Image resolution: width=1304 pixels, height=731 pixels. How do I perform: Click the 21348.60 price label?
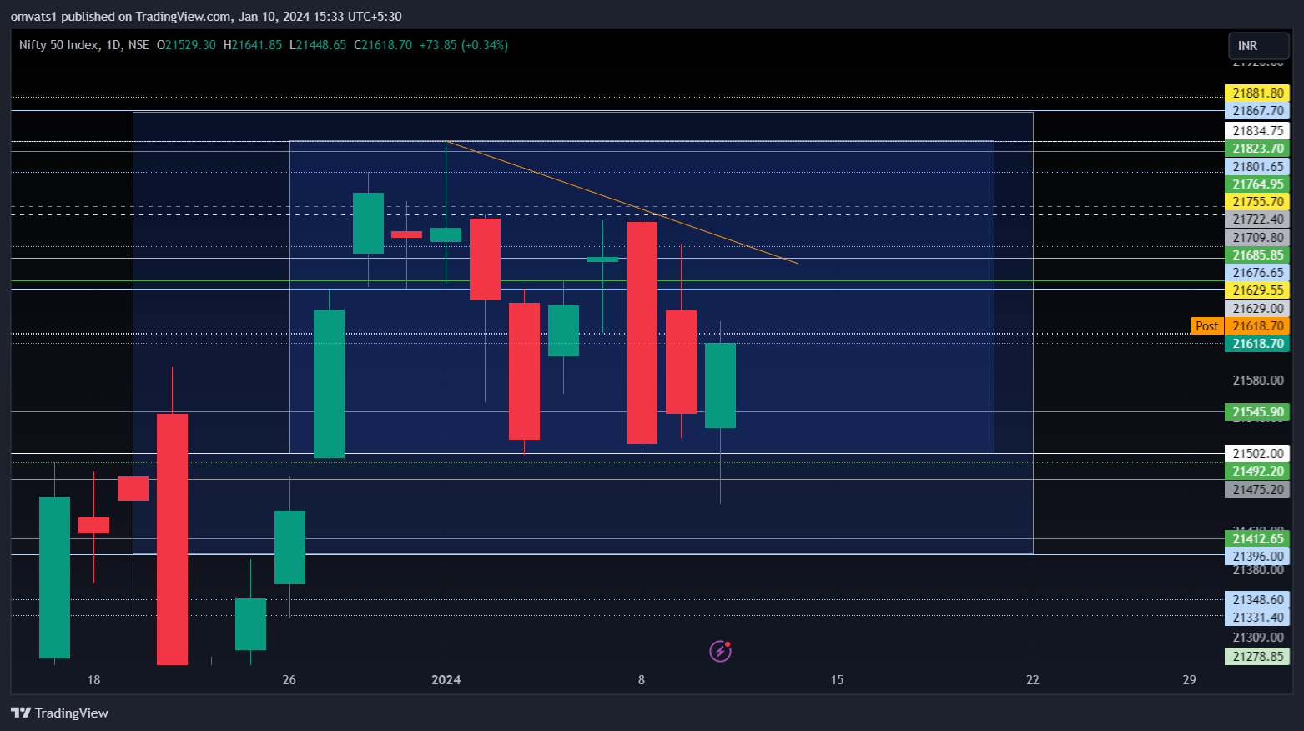click(1257, 600)
